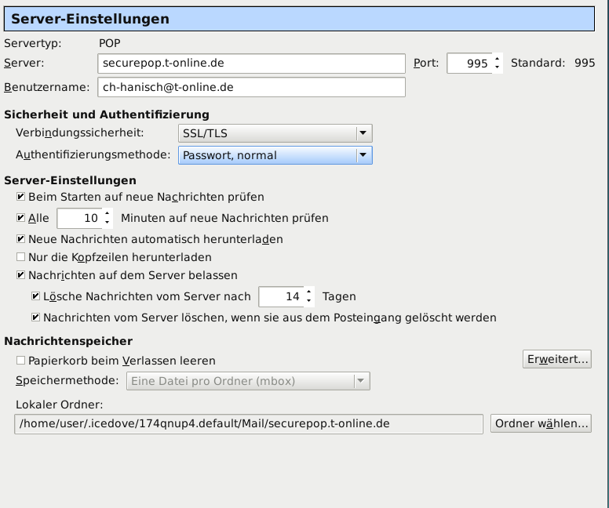Enable 'Papierkorb beim Verlassen leeren'
The image size is (609, 508).
click(x=20, y=361)
